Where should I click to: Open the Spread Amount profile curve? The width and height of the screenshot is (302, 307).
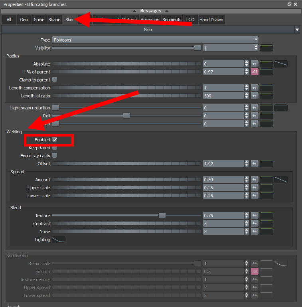[x=281, y=180]
